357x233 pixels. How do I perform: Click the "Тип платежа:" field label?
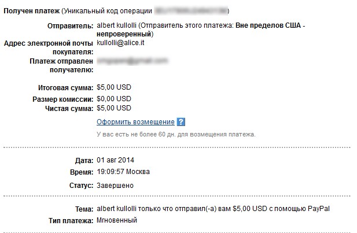[x=68, y=221]
